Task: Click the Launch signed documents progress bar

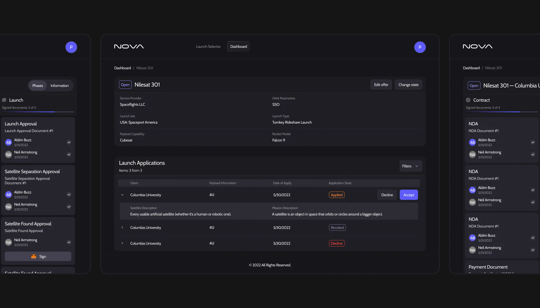Action: [x=38, y=112]
